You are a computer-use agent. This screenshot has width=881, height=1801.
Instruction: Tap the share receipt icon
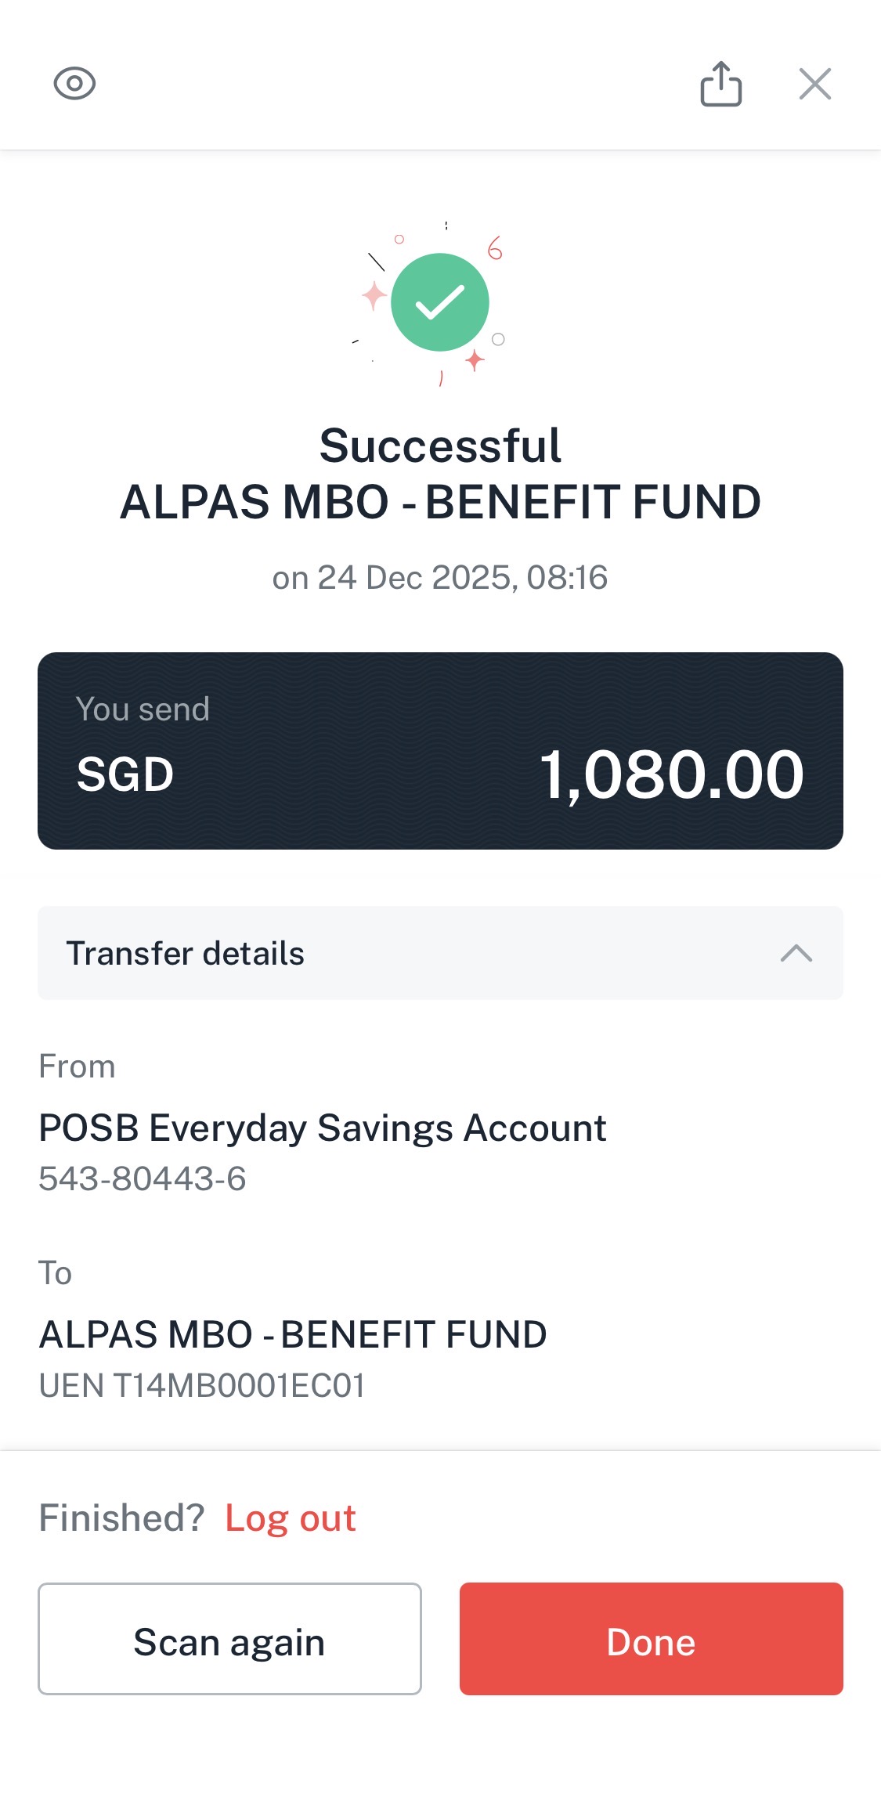[x=720, y=83]
